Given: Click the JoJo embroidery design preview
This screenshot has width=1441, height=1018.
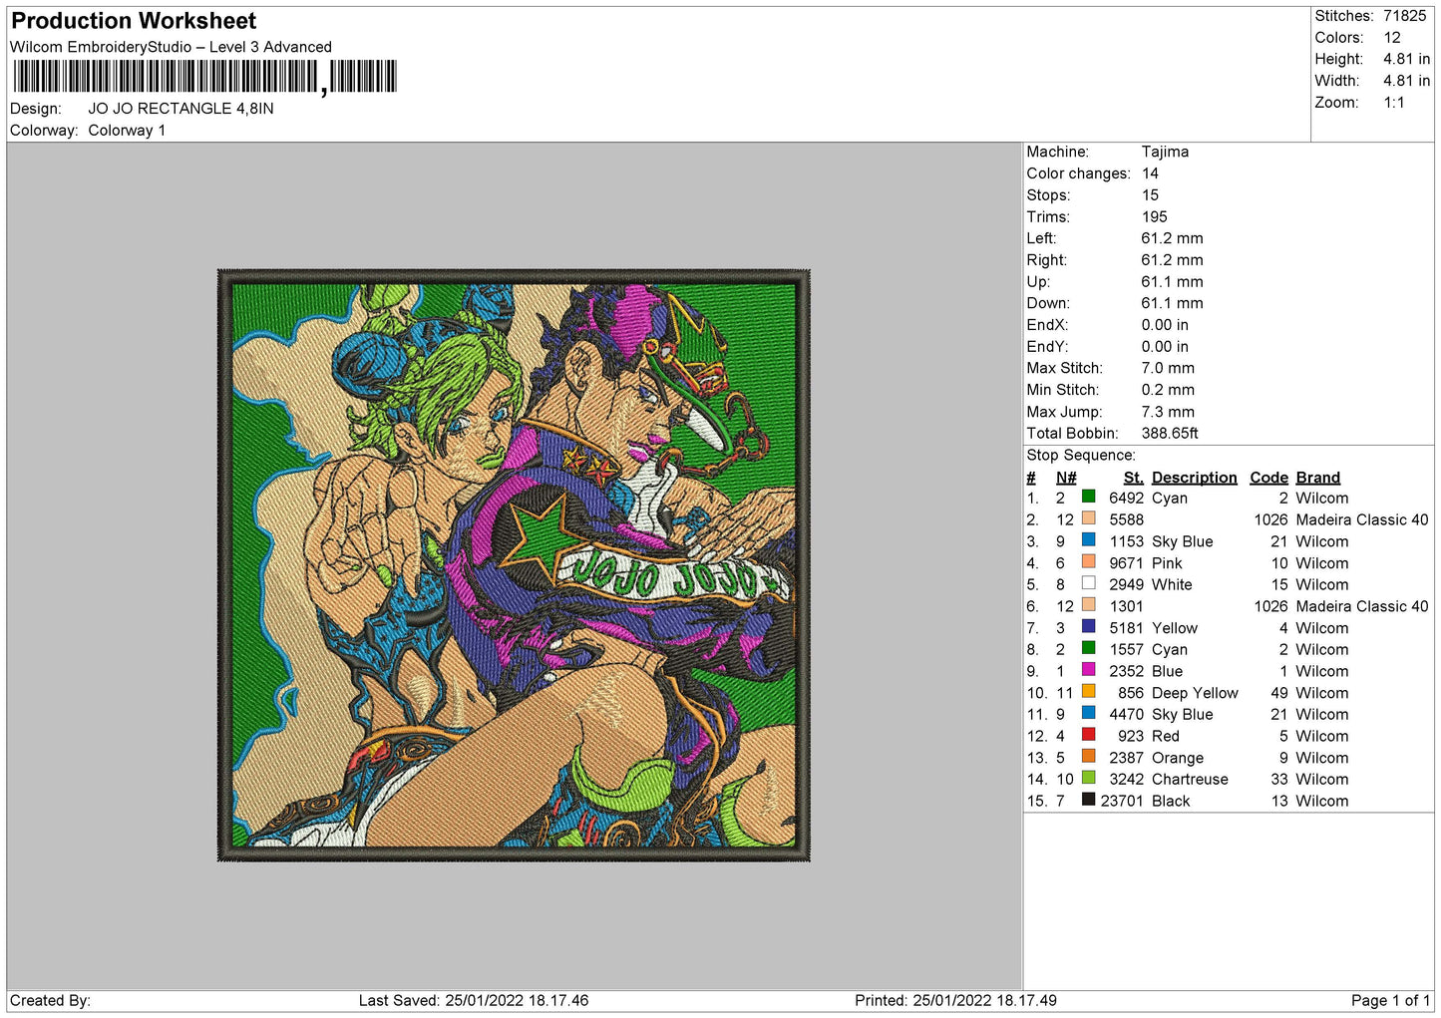Looking at the screenshot, I should click(514, 565).
